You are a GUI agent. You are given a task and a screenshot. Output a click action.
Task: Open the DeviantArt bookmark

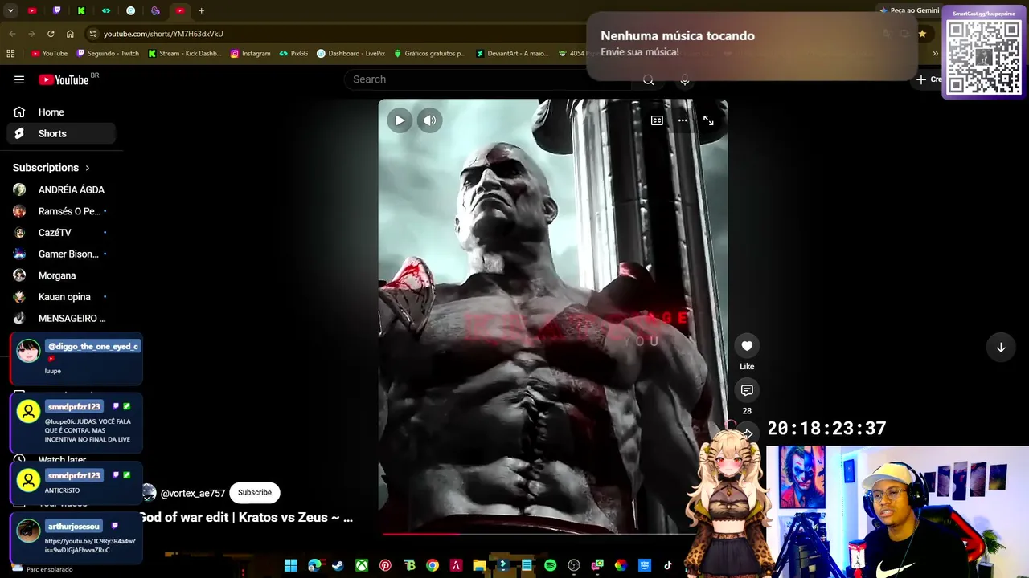(x=512, y=54)
